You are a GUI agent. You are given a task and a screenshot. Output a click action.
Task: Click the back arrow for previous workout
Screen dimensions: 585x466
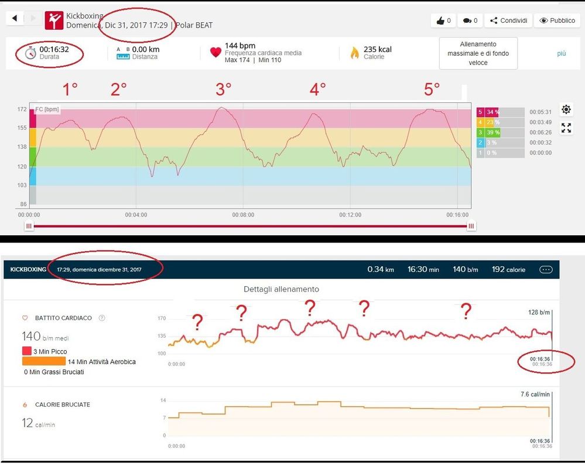point(15,19)
